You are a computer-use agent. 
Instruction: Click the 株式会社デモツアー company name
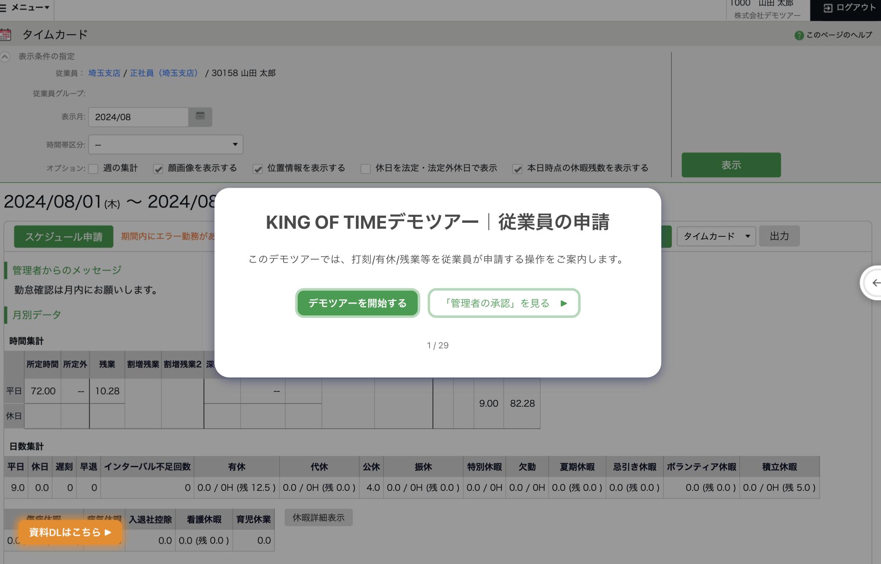click(767, 15)
